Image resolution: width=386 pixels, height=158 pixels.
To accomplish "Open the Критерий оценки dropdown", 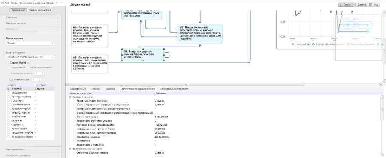I will pyautogui.click(x=30, y=57).
